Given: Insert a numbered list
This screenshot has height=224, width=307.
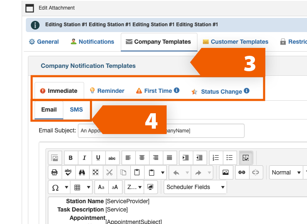Looking at the screenshot, I should tap(215, 158).
